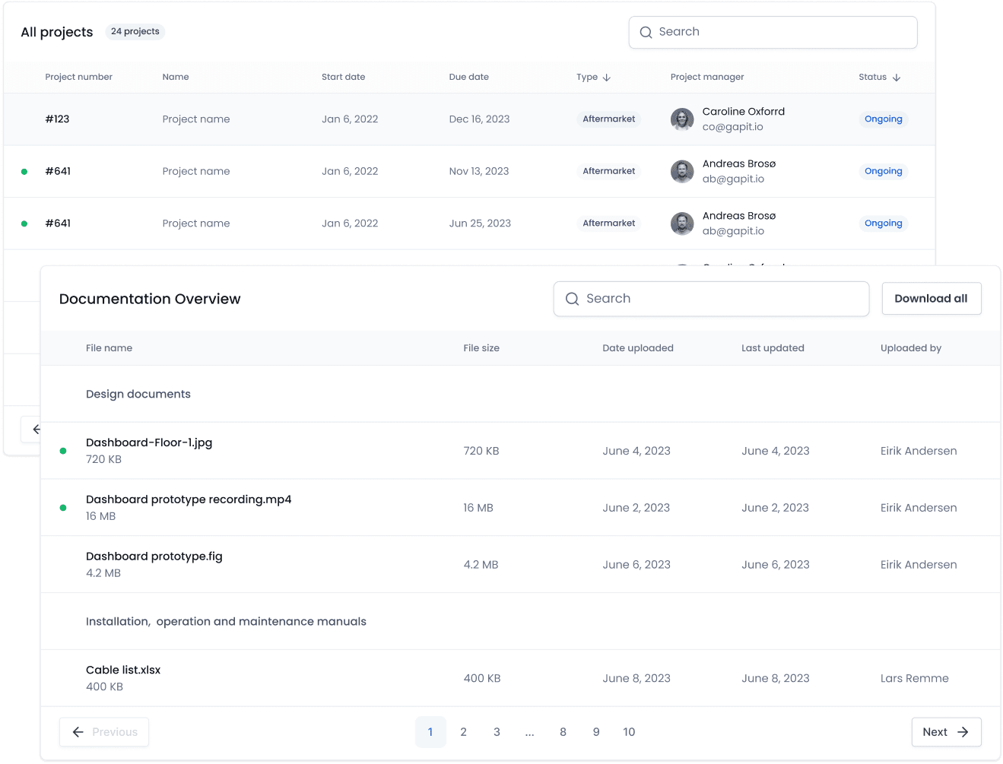Click Ongoing status in project #123 row
This screenshot has width=1003, height=764.
[883, 119]
